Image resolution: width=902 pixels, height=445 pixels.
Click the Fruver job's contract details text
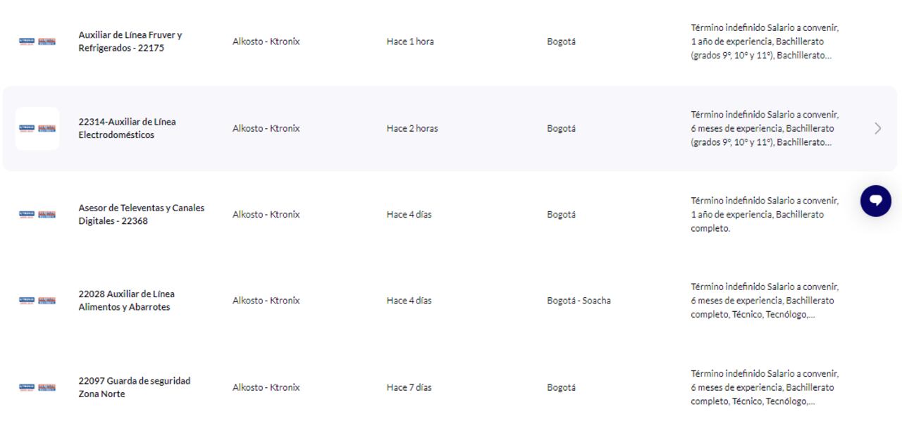pyautogui.click(x=765, y=42)
